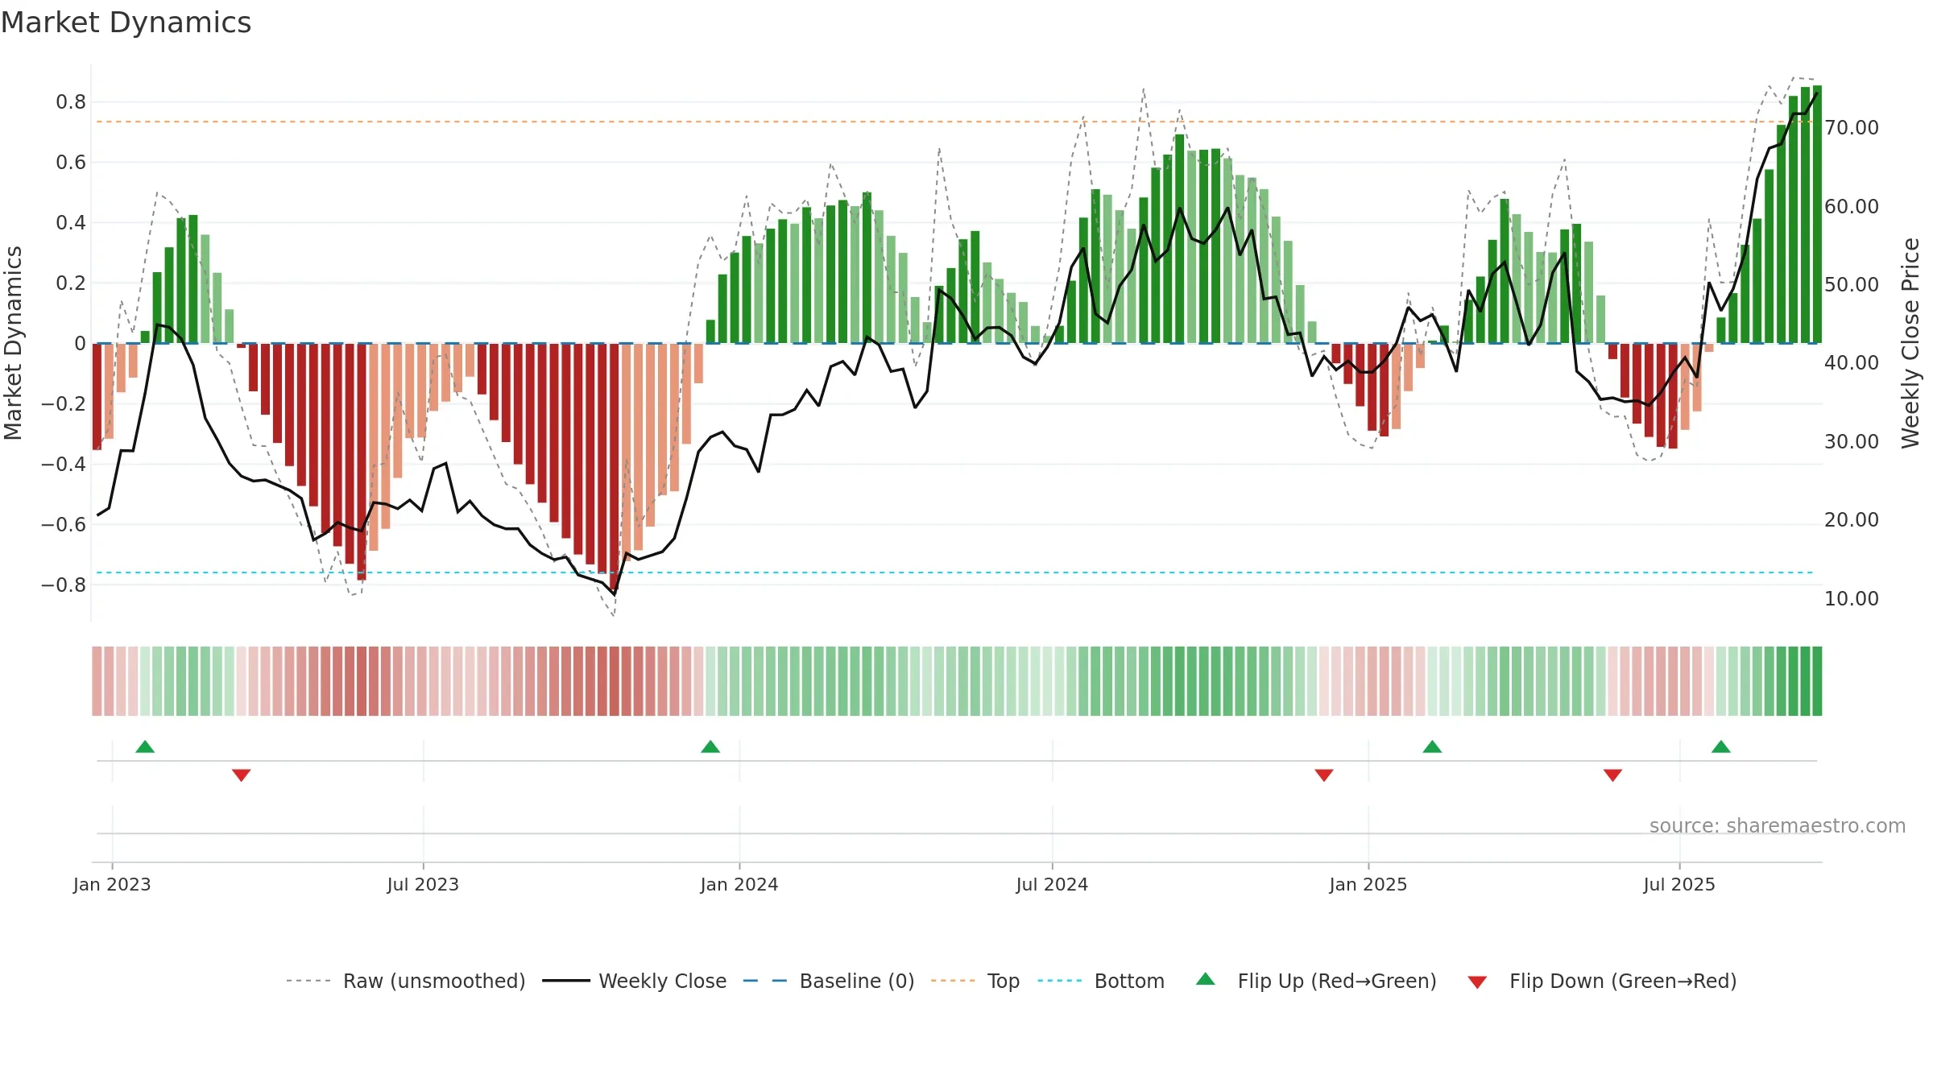The width and height of the screenshot is (1933, 1087).
Task: Click the Jan 2023 x-axis label
Action: tap(112, 884)
